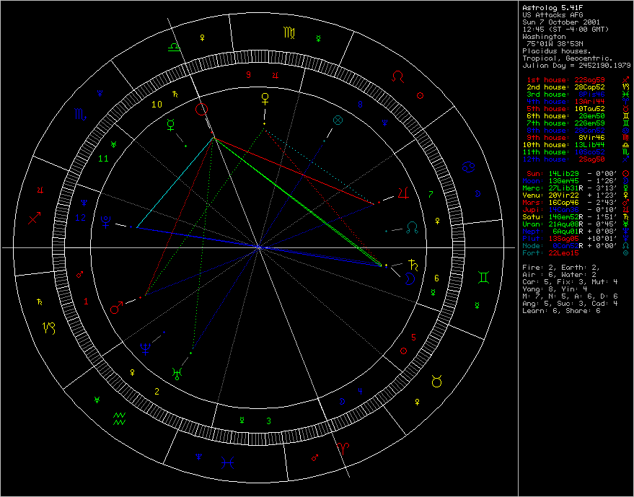This screenshot has height=497, width=634.
Task: Click the blue Scorpio sign on the outer ring
Action: 77,114
